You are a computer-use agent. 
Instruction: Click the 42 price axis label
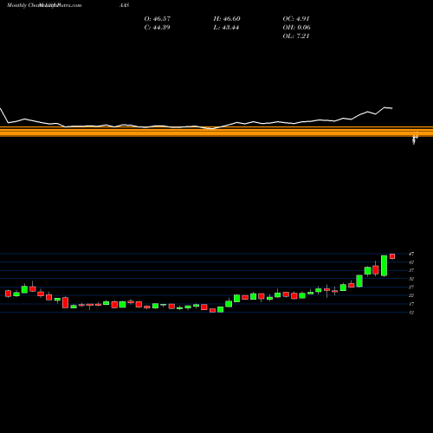(411, 262)
